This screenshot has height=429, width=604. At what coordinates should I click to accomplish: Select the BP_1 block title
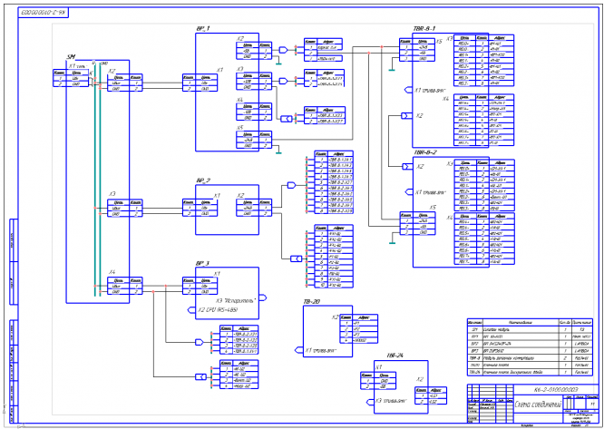(x=203, y=29)
